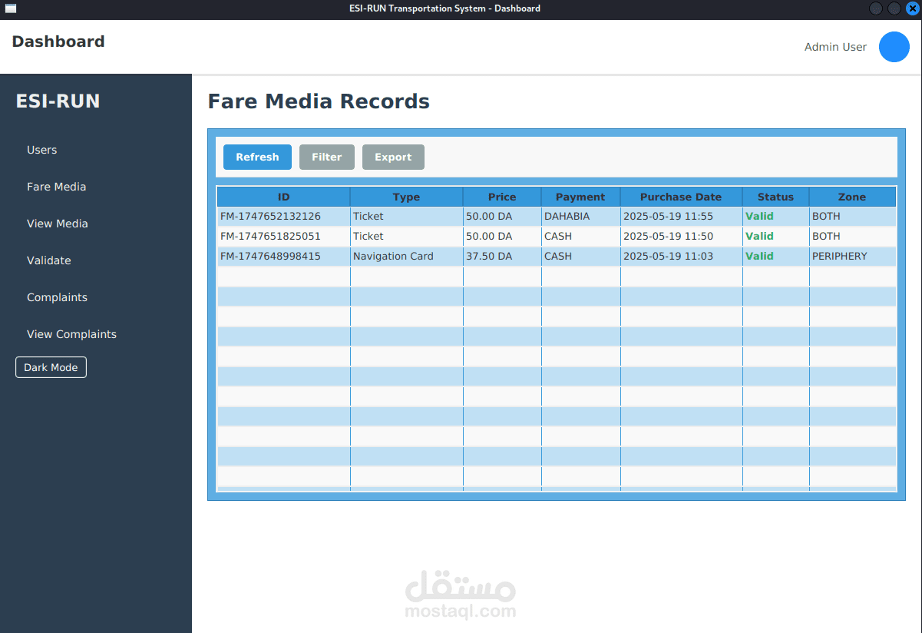Toggle the Dark Mode button
Viewport: 922px width, 633px height.
coord(51,367)
